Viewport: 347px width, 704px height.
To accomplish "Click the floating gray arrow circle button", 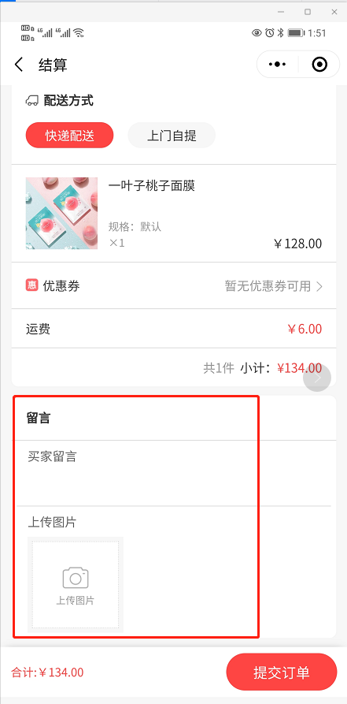I will tap(317, 378).
